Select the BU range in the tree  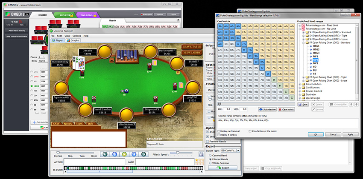[x=315, y=70]
